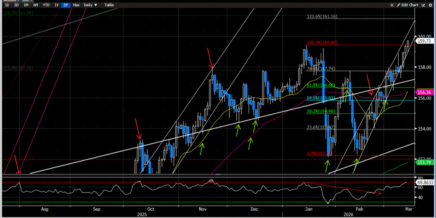
Task: Select YTD range option
Action: [x=46, y=5]
